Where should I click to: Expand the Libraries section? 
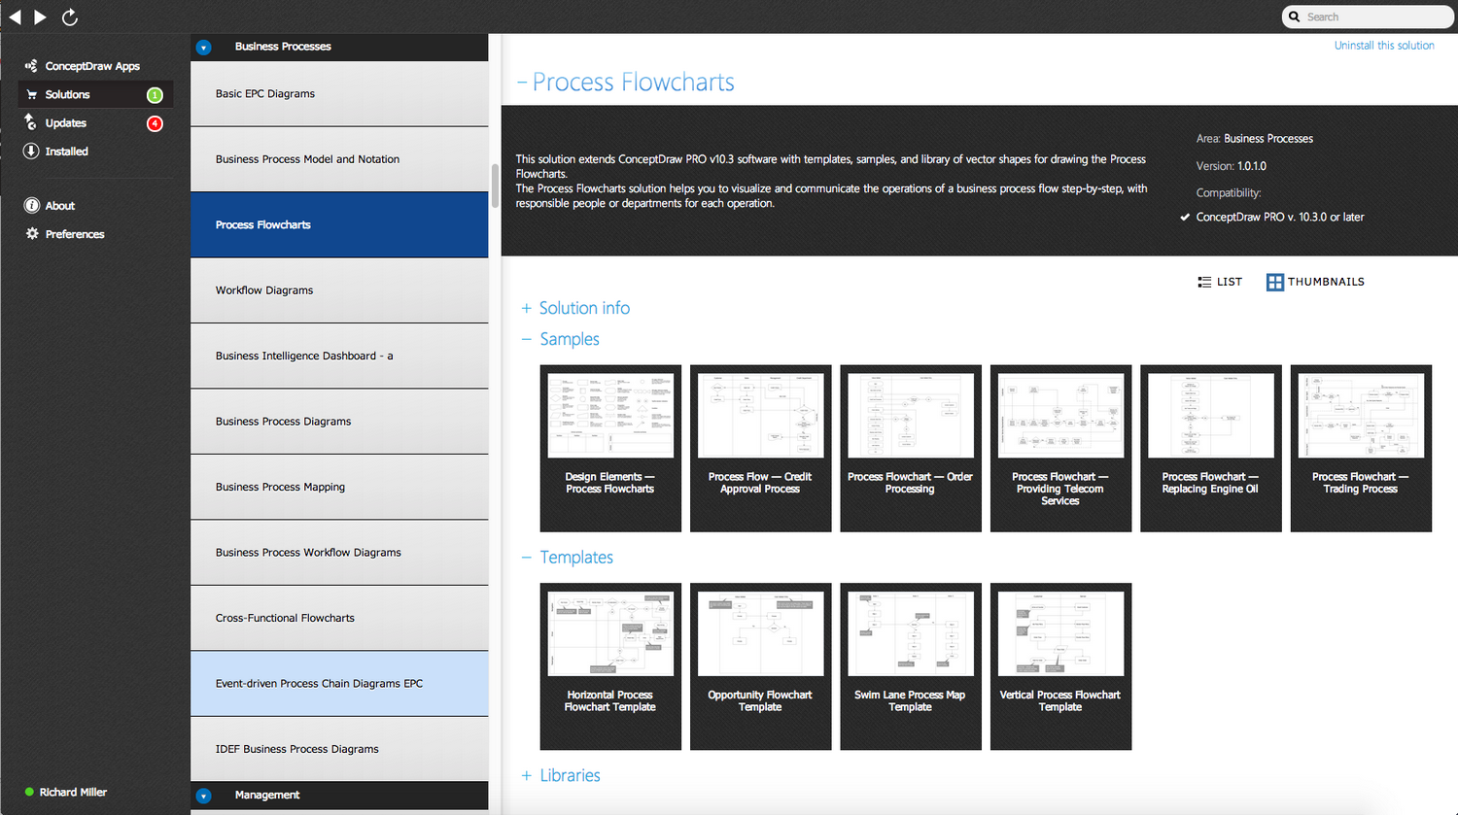coord(526,775)
